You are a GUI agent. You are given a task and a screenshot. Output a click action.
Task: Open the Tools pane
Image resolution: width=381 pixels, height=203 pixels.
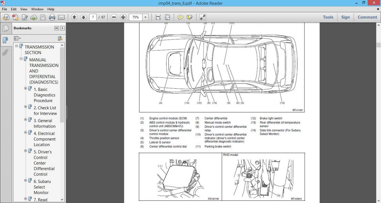click(328, 17)
